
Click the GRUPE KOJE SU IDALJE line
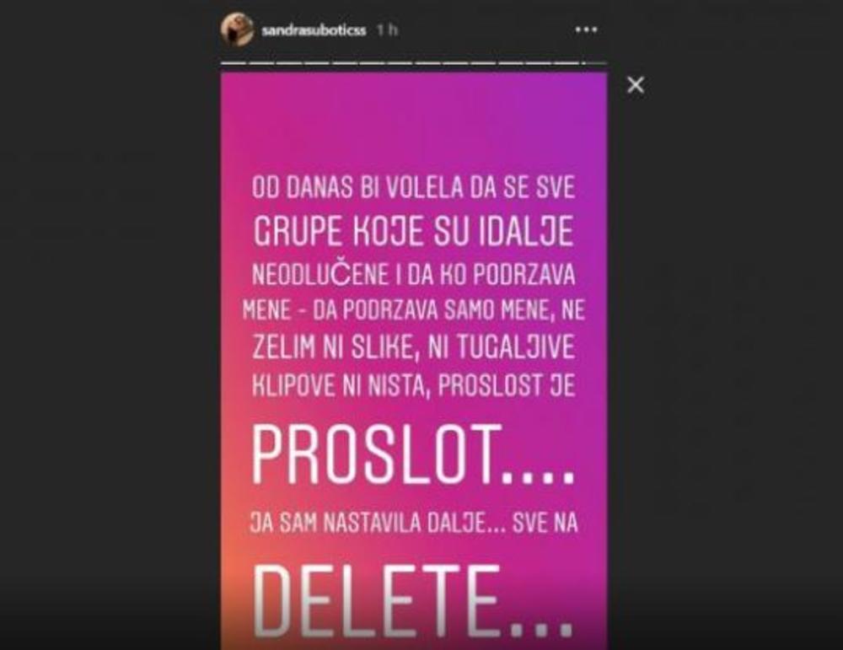click(413, 232)
